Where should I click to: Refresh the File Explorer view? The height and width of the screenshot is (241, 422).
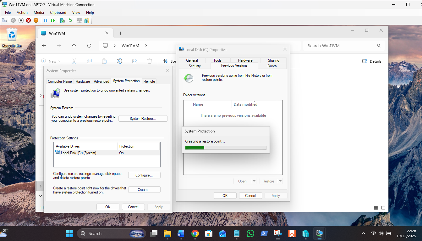(x=89, y=46)
